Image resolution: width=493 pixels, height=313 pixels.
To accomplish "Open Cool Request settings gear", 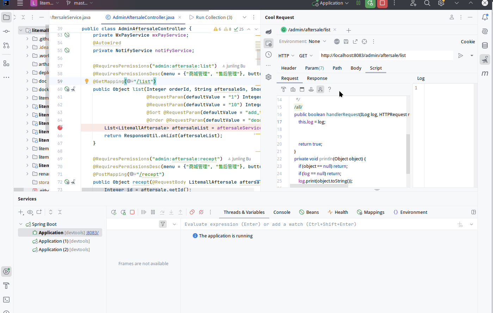I will (x=269, y=77).
